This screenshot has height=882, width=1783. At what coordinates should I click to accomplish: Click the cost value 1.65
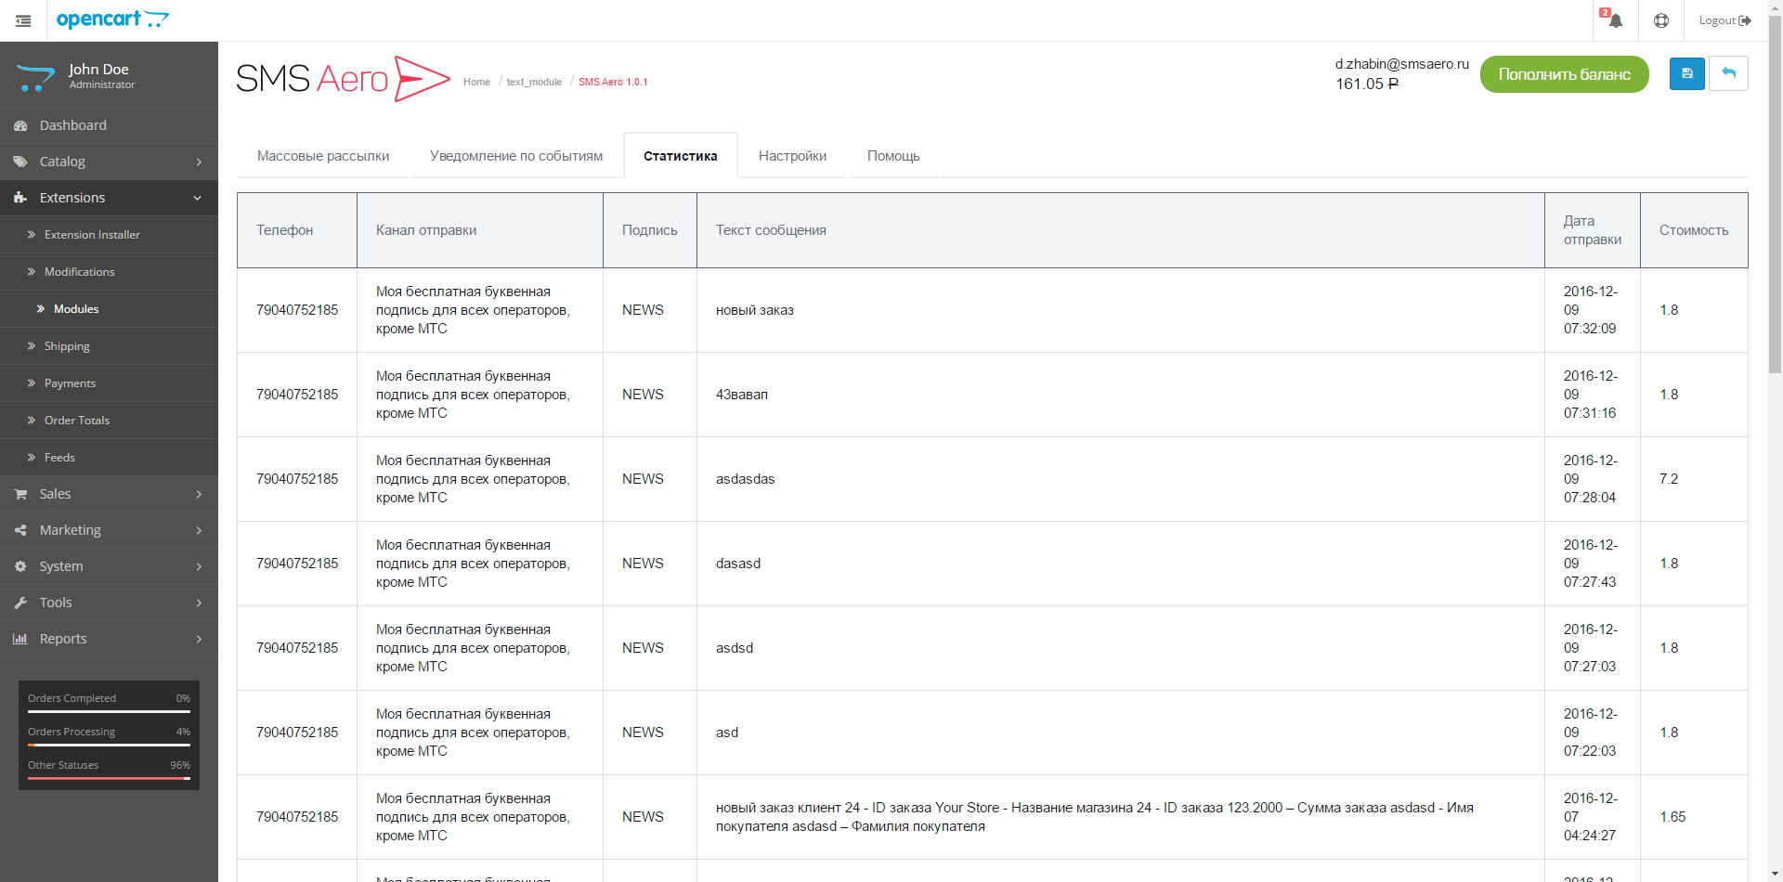point(1672,817)
